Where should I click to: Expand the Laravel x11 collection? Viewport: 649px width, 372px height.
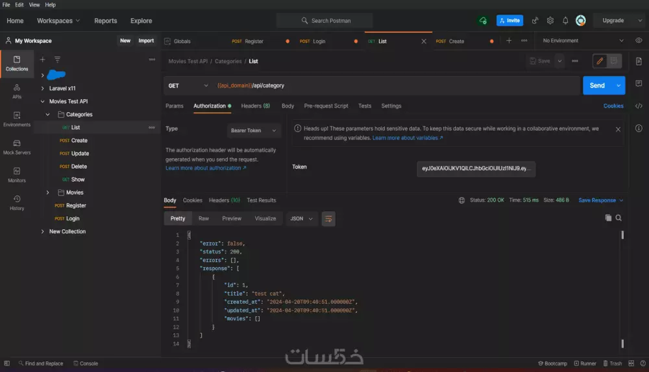pyautogui.click(x=42, y=88)
